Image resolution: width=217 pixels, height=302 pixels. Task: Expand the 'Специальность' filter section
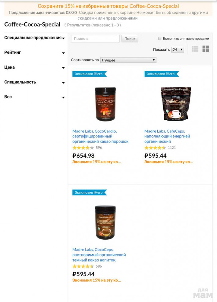coord(35,82)
